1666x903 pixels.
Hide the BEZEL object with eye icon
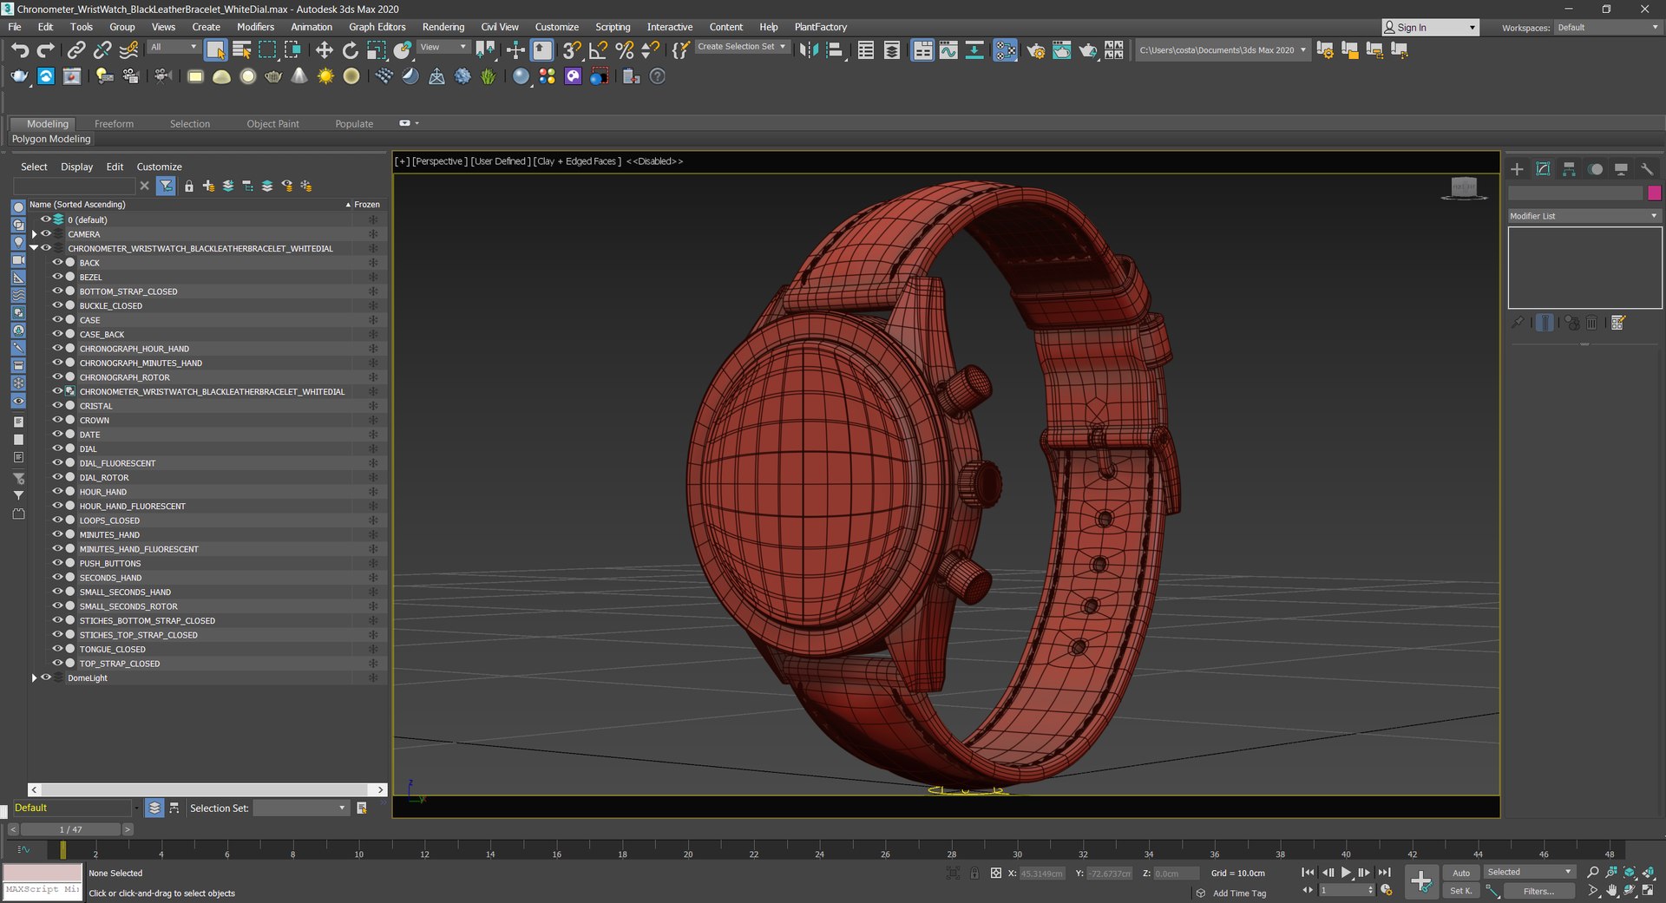click(57, 277)
